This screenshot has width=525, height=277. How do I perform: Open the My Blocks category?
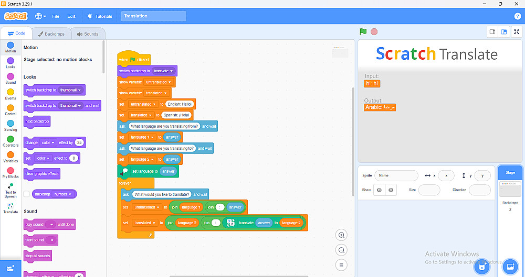tap(10, 173)
